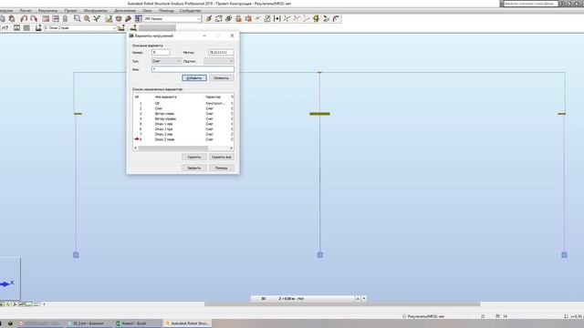This screenshot has height=328, width=584.
Task: Click the up arrow on the bottom view bar
Action: [x=358, y=299]
